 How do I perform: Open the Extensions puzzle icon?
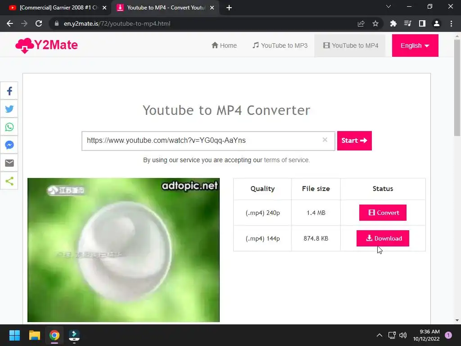(x=393, y=23)
